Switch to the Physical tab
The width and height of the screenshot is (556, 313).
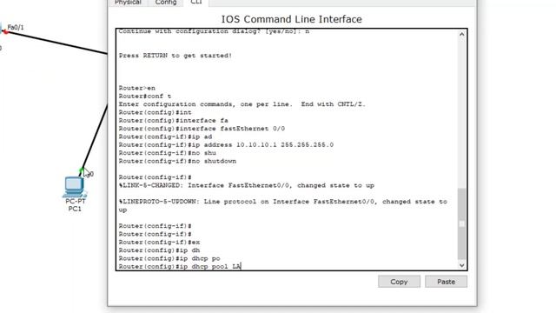(x=128, y=3)
